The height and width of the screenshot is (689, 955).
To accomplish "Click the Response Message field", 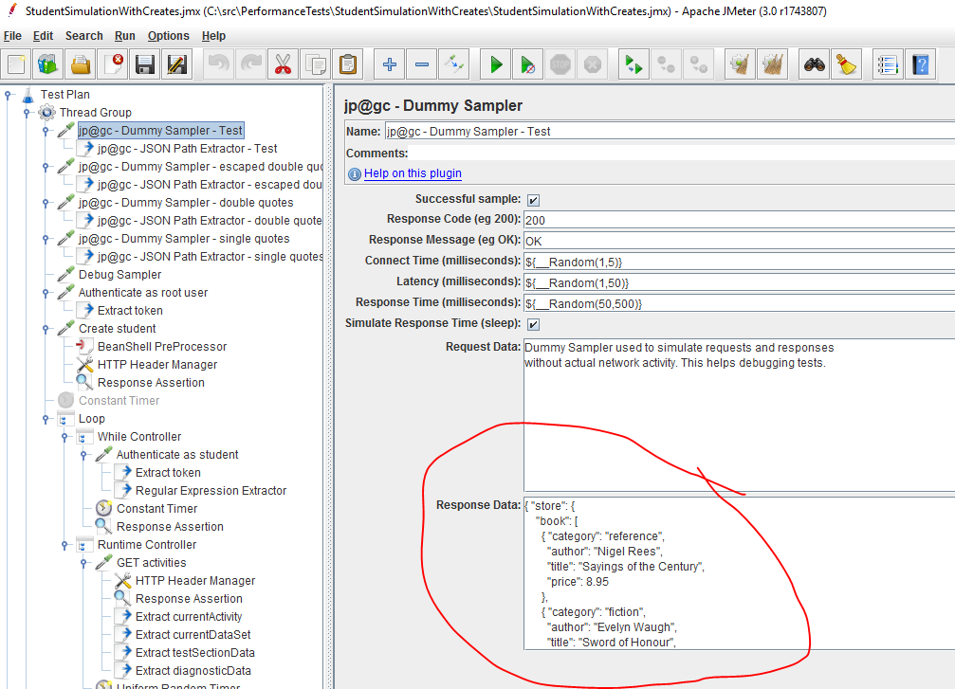I will click(x=739, y=241).
